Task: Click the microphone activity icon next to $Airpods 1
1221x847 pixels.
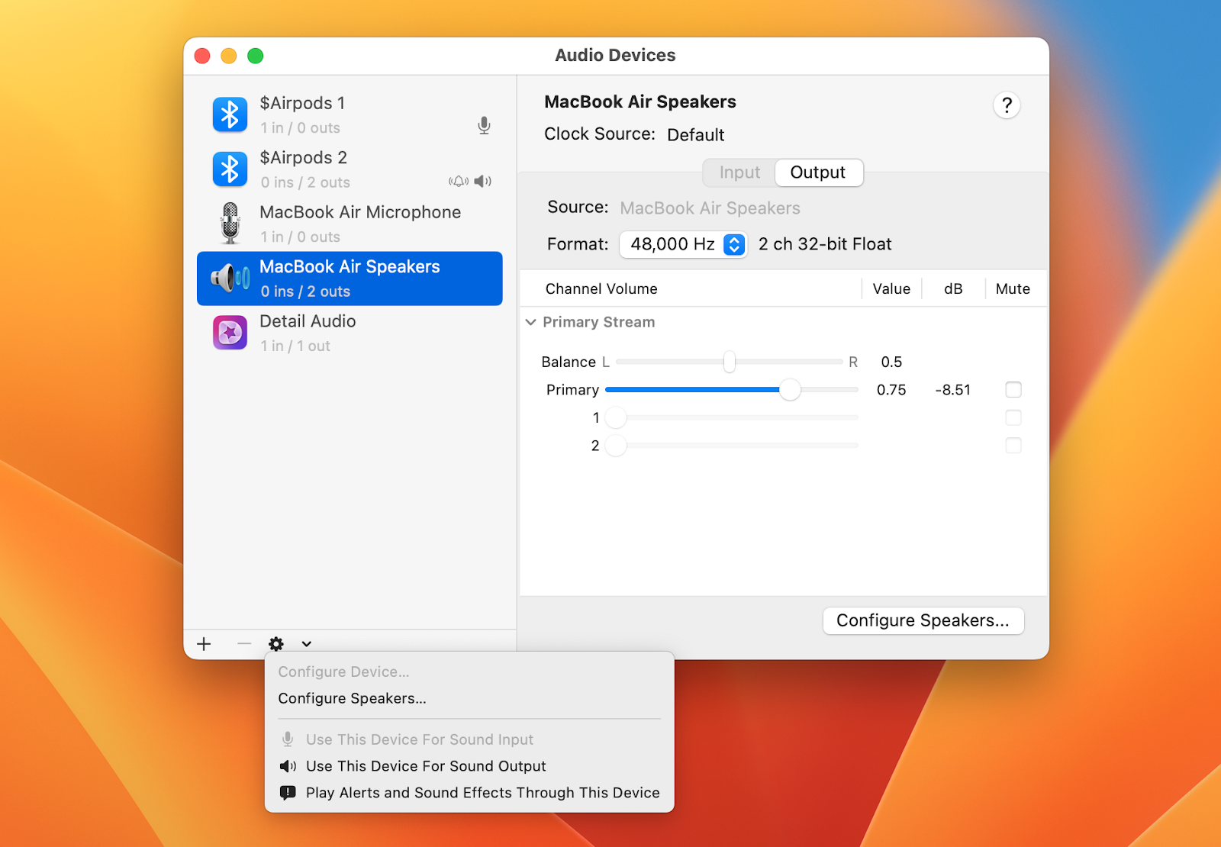Action: pyautogui.click(x=484, y=126)
